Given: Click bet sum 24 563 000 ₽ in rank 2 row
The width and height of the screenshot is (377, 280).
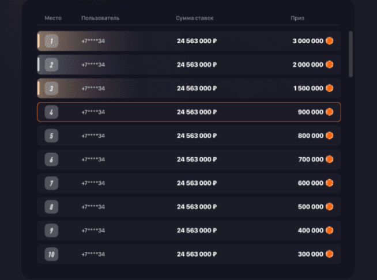Looking at the screenshot, I should [x=197, y=65].
